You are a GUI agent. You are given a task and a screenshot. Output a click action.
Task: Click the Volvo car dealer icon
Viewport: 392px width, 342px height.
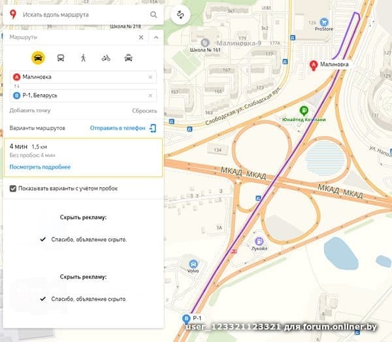tap(193, 264)
